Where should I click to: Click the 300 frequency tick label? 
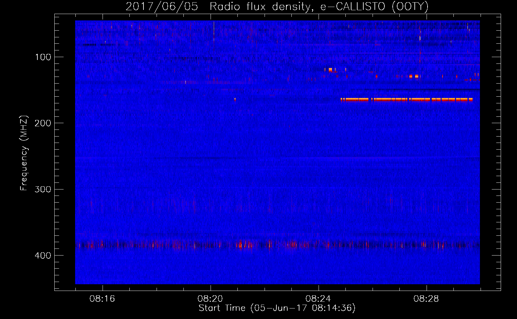coord(43,189)
